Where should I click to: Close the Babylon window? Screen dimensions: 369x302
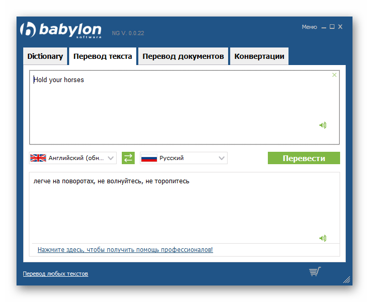[340, 27]
